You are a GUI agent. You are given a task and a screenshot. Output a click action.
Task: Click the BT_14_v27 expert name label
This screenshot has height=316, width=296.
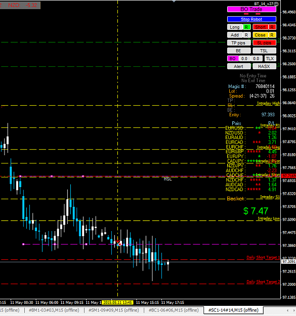coord(264,4)
